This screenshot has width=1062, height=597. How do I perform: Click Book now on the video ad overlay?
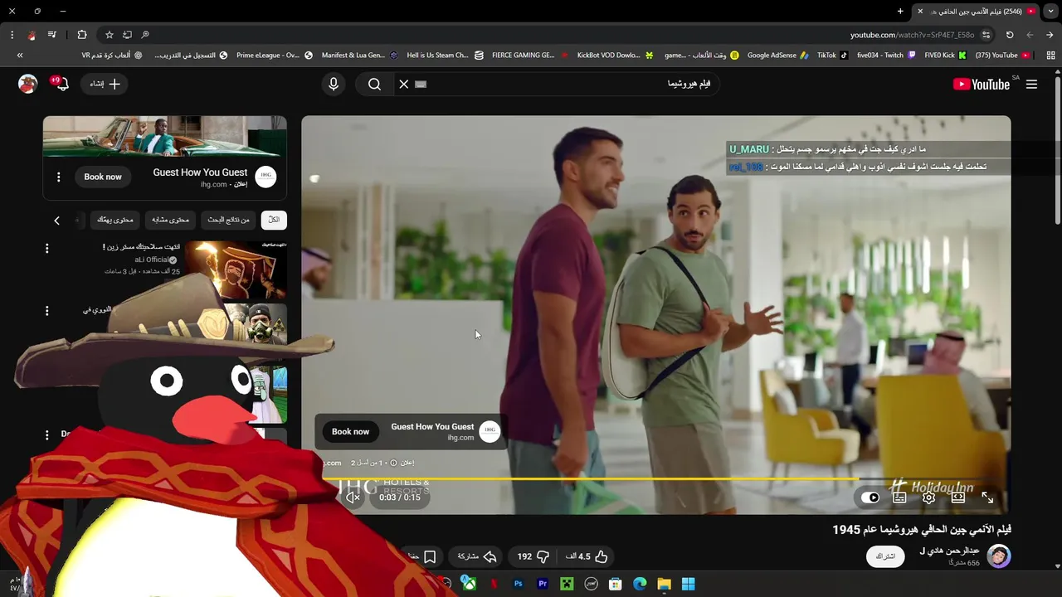[350, 431]
